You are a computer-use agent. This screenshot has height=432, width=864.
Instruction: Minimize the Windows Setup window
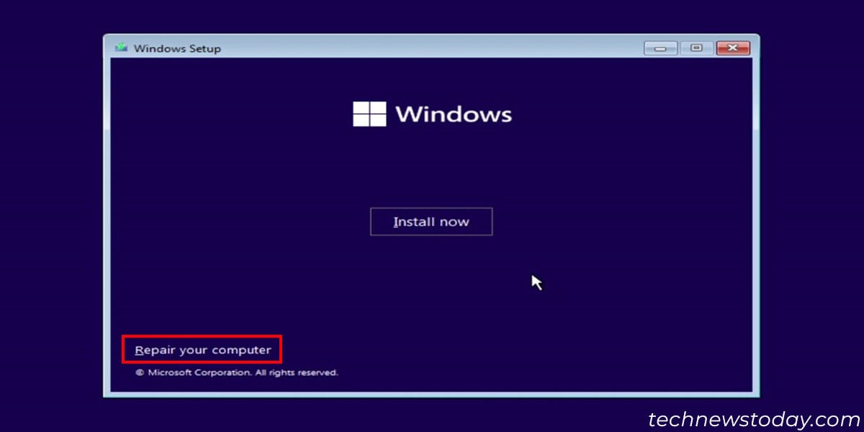pyautogui.click(x=660, y=48)
